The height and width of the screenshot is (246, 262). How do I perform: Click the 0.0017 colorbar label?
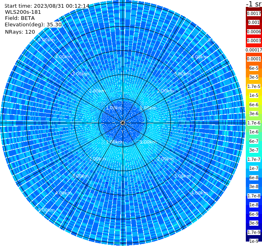click(254, 13)
